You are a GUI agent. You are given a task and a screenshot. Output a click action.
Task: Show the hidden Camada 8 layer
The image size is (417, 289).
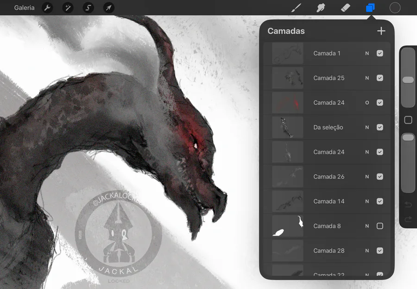click(380, 226)
